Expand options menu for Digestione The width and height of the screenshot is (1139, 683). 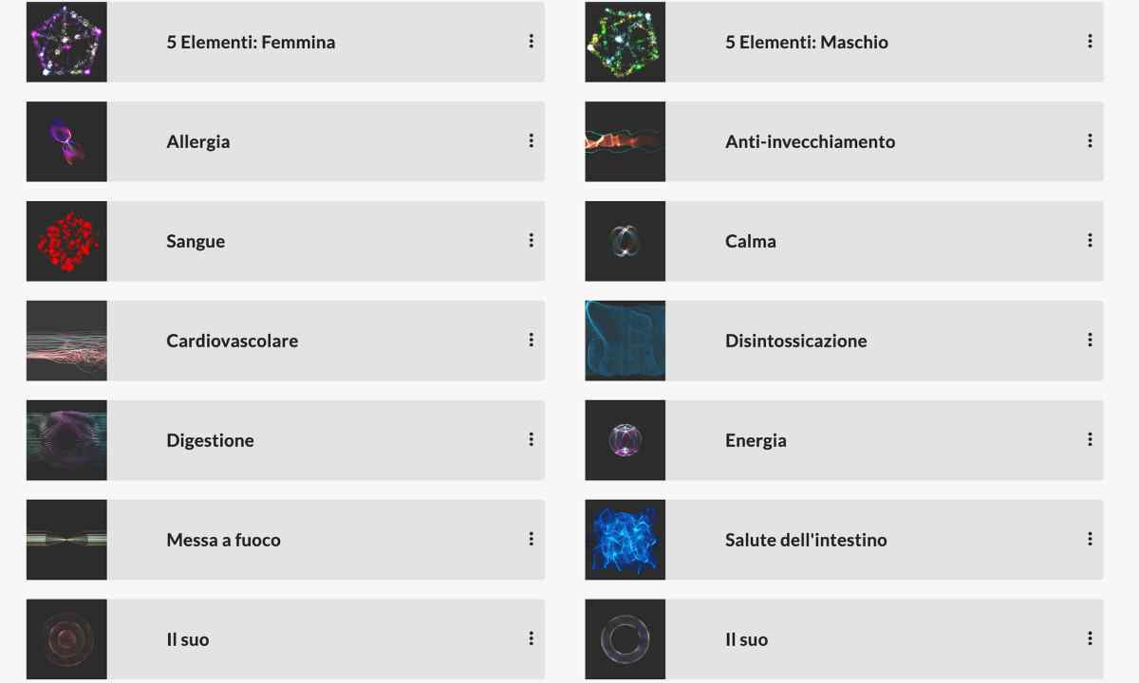(x=531, y=439)
